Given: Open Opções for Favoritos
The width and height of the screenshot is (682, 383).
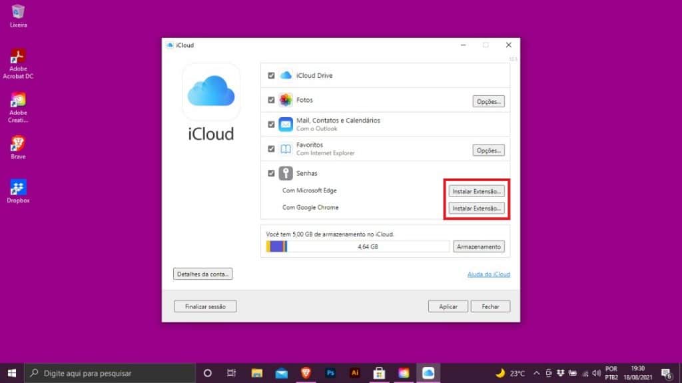Looking at the screenshot, I should point(488,151).
